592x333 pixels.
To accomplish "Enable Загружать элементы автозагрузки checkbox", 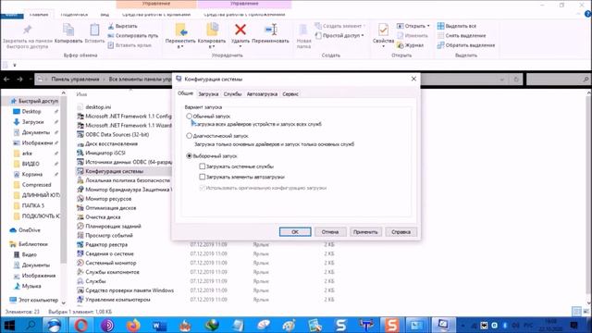I will click(x=202, y=177).
